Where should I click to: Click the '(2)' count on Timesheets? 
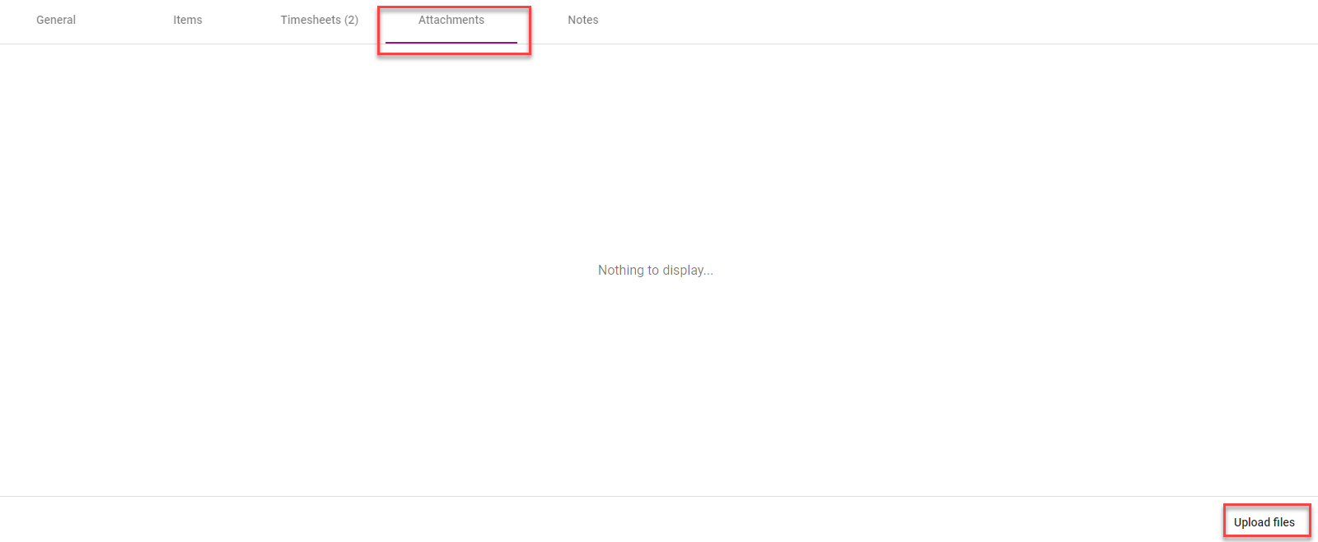351,20
